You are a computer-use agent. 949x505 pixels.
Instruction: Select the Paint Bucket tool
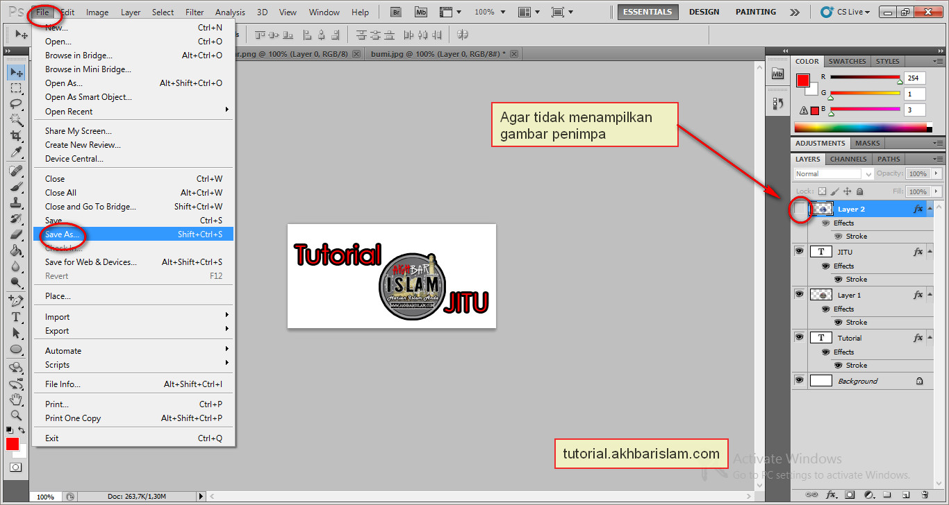(16, 250)
